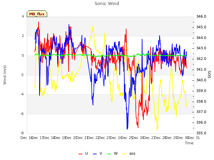214x160 pixels.
Task: Click the Wind (m/s) axis label
Action: tap(5, 75)
